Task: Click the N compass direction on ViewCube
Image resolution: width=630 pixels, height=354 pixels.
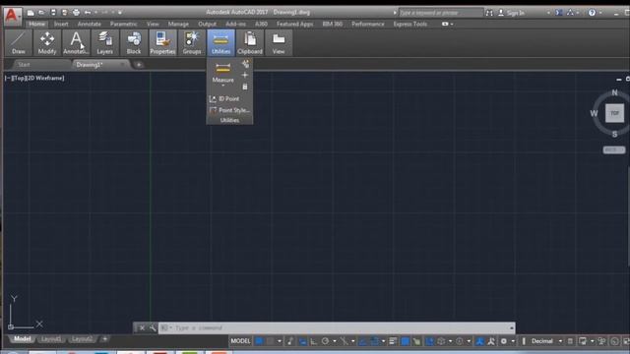Action: pyautogui.click(x=614, y=92)
